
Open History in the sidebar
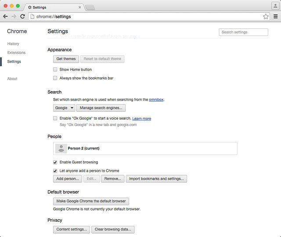pos(13,44)
